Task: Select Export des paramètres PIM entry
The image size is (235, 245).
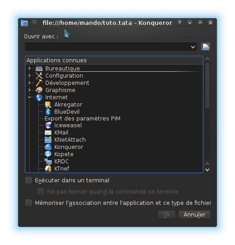Action: (82, 118)
